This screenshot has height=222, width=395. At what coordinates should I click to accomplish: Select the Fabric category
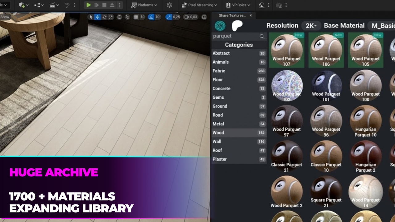(239, 71)
